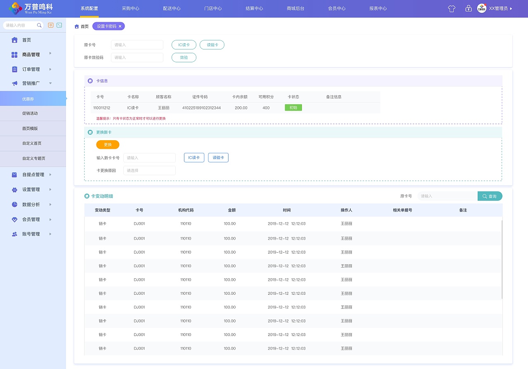
Task: Click the home icon in the breadcrumb
Action: click(x=77, y=26)
